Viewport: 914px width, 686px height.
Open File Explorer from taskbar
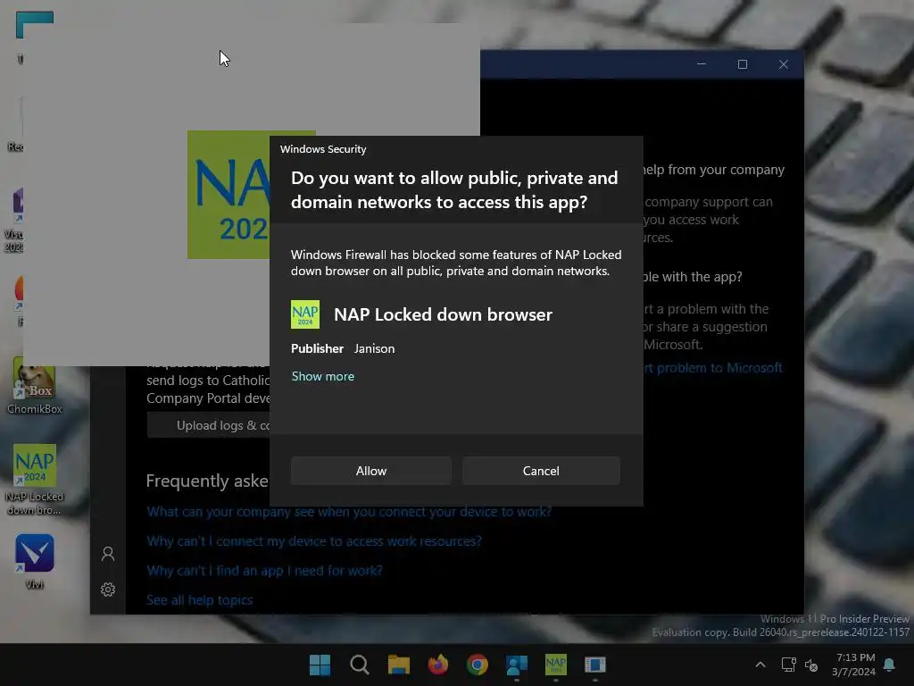399,665
